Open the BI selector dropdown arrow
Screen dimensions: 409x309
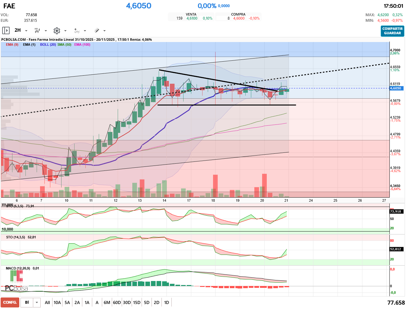37,302
